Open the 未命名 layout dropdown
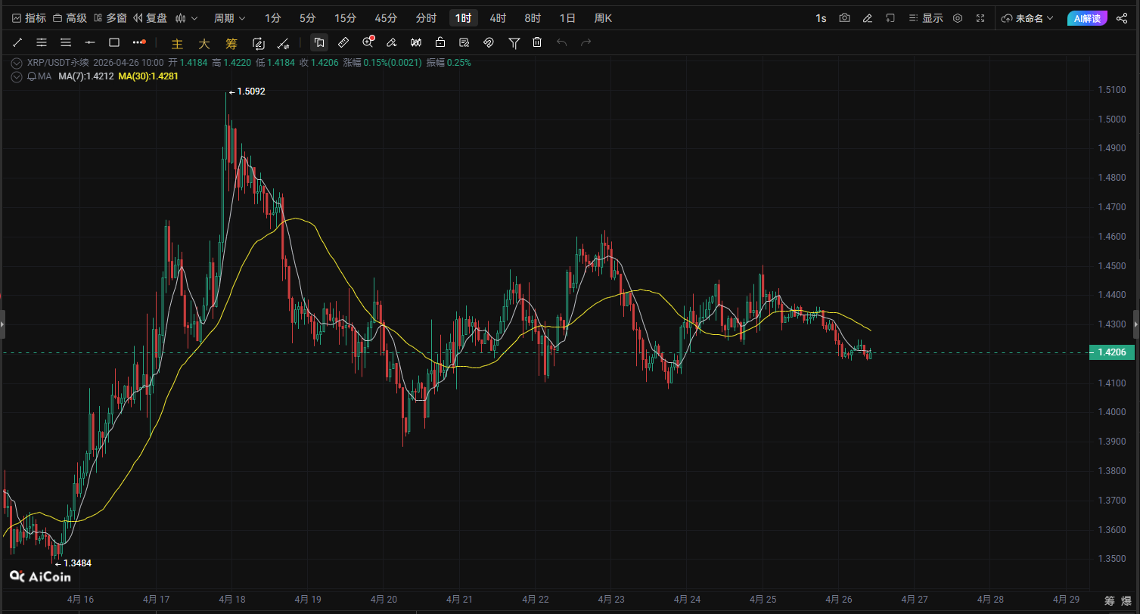The height and width of the screenshot is (614, 1140). (1027, 18)
